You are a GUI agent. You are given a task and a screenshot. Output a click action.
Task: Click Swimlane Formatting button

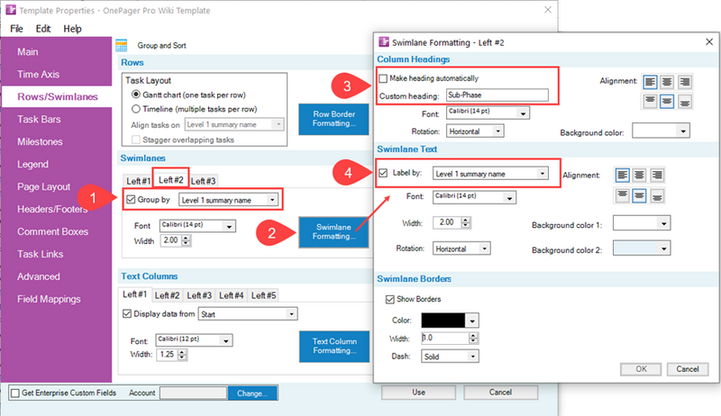pos(333,232)
